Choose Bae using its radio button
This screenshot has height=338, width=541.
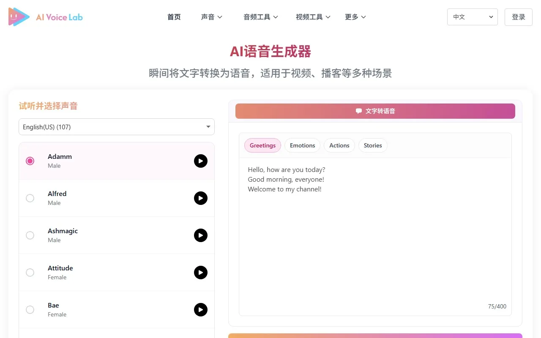coord(30,310)
